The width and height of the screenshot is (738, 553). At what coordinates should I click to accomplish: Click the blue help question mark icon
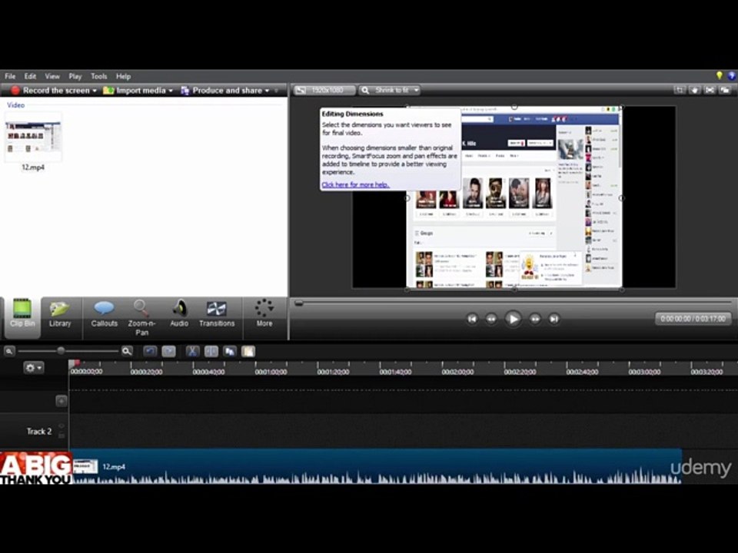click(x=732, y=75)
